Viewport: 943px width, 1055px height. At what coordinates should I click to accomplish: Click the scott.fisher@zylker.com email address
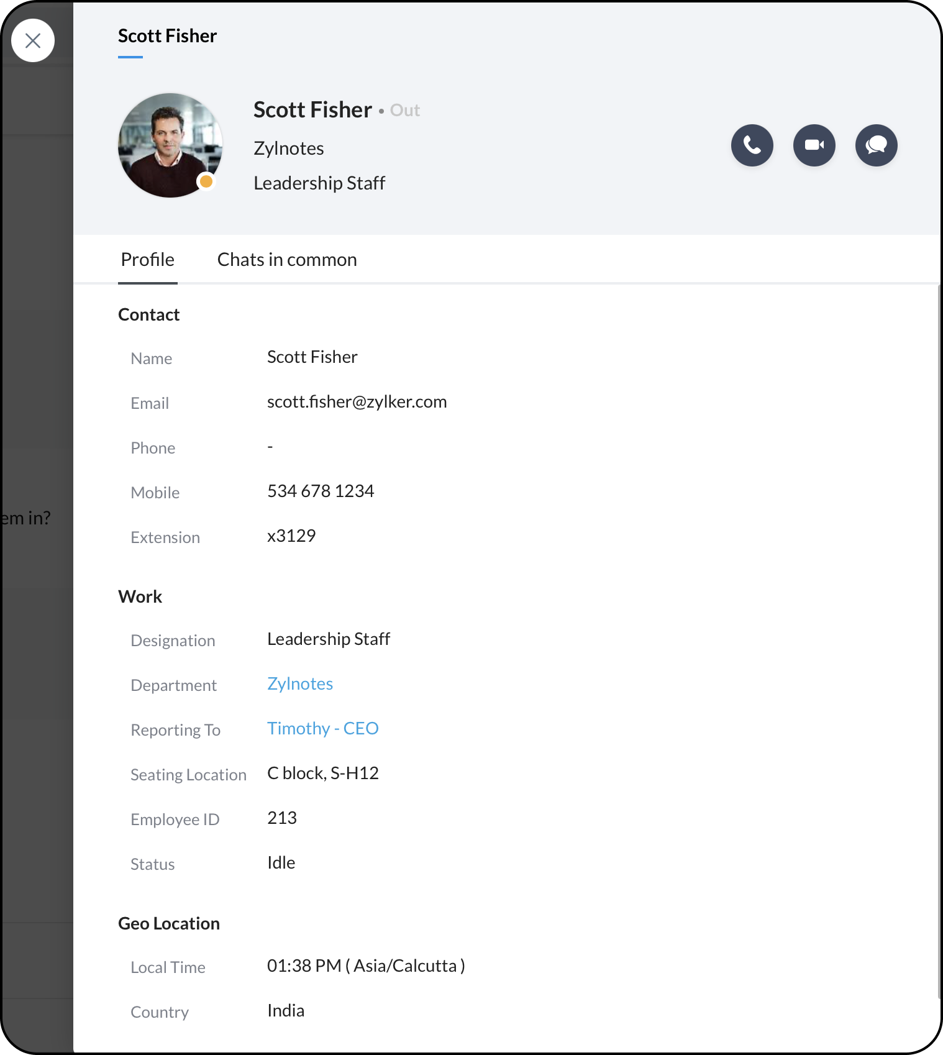tap(357, 402)
